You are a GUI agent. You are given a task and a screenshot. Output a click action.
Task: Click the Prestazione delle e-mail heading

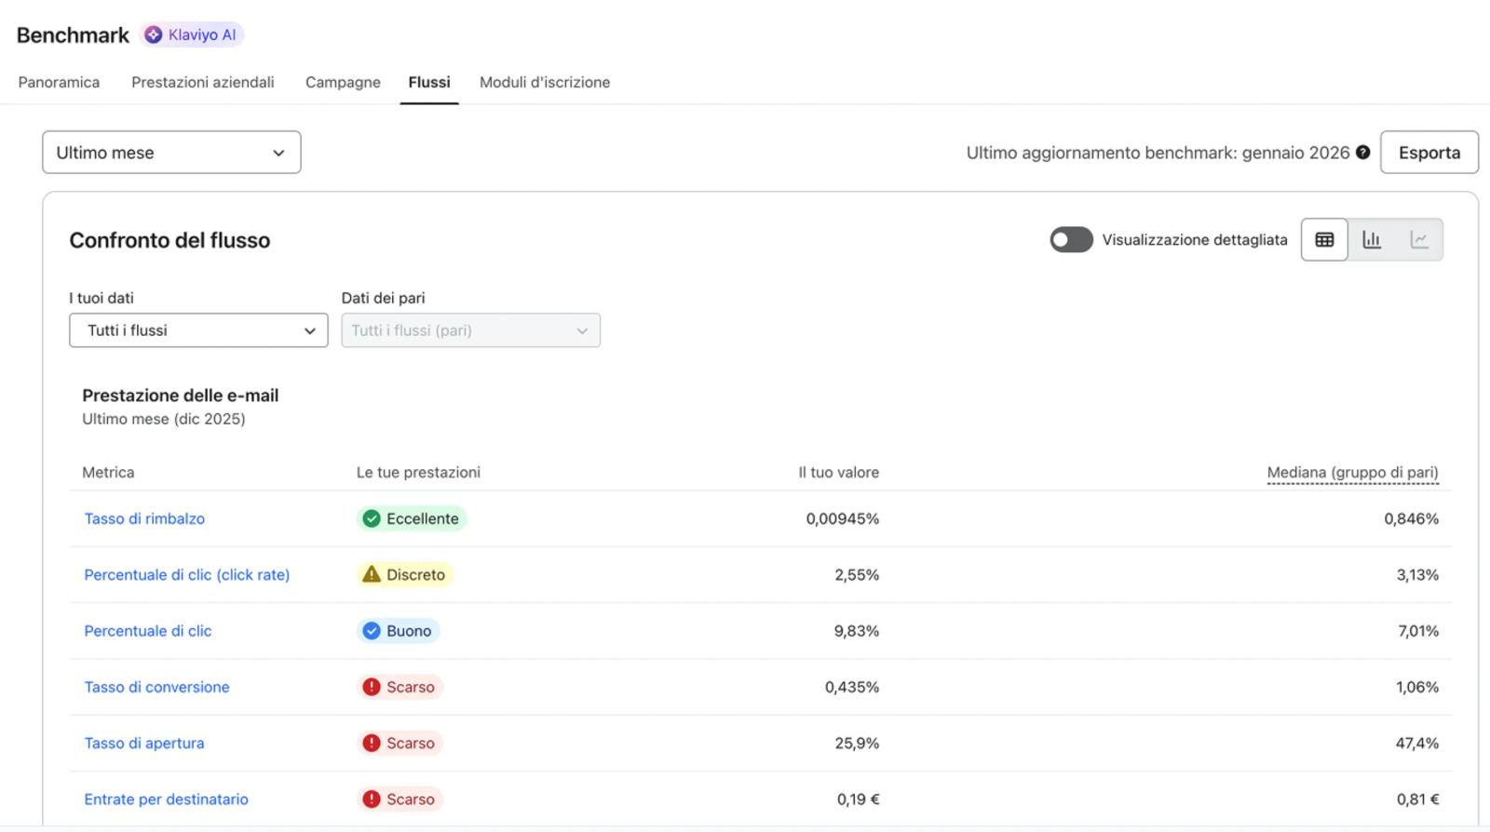click(181, 395)
